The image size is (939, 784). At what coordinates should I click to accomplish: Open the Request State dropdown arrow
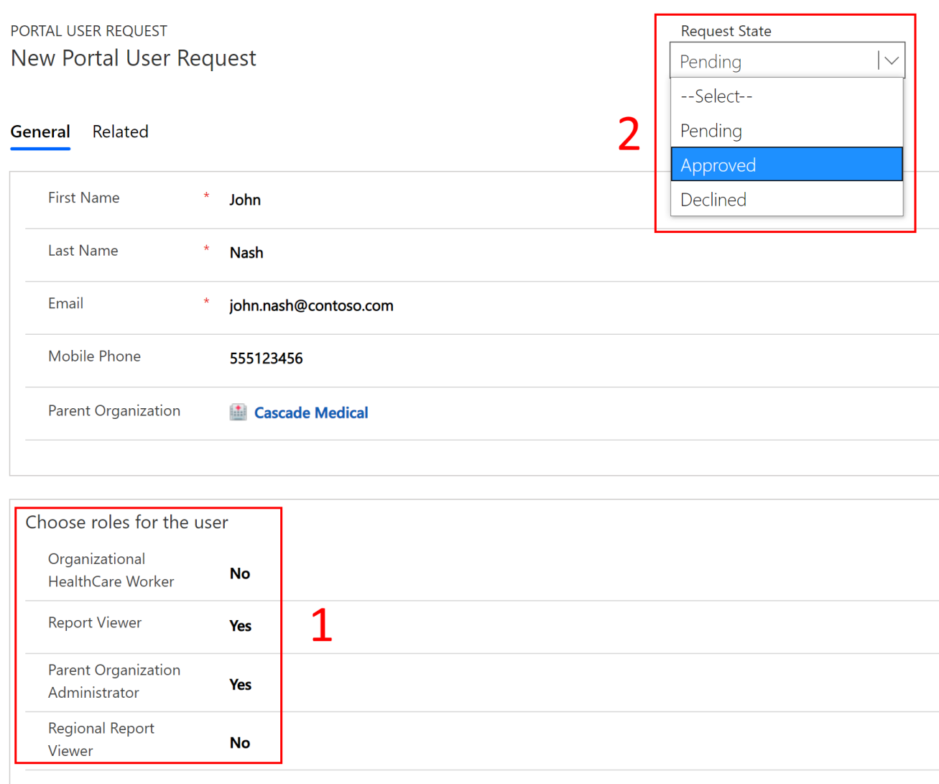tap(891, 61)
